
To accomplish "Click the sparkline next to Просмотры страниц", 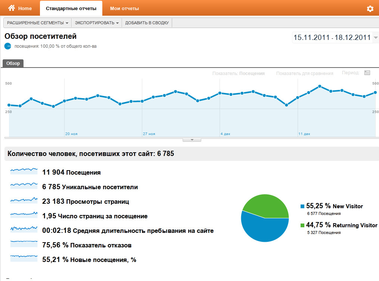I will 24,200.
